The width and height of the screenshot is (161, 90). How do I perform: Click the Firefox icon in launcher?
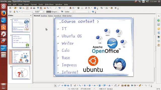4,13
